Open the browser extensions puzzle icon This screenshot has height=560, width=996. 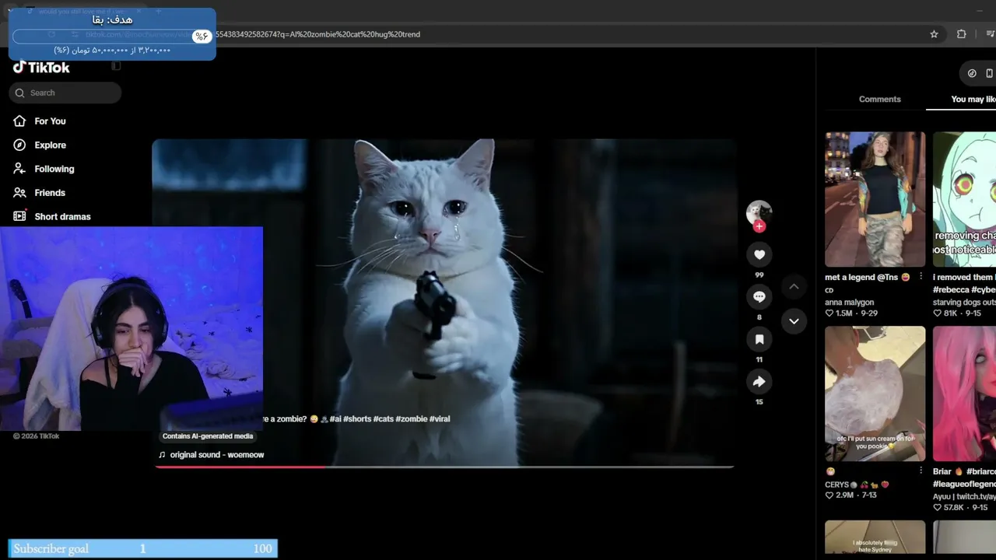click(x=961, y=34)
